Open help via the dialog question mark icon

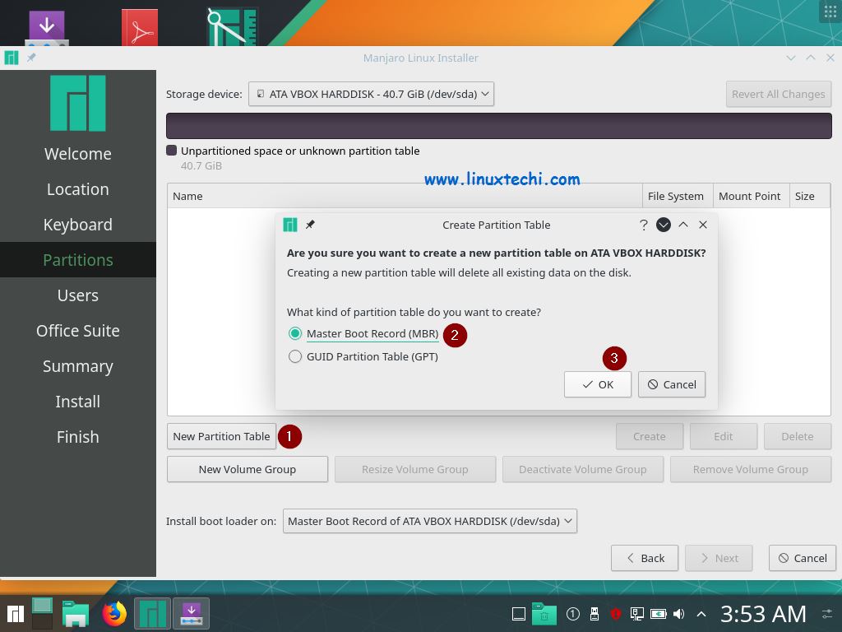pos(643,224)
